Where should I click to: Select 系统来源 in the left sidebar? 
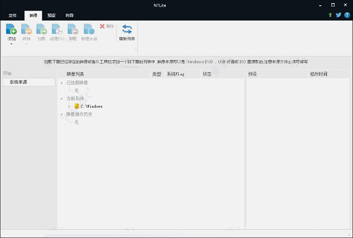(x=28, y=82)
